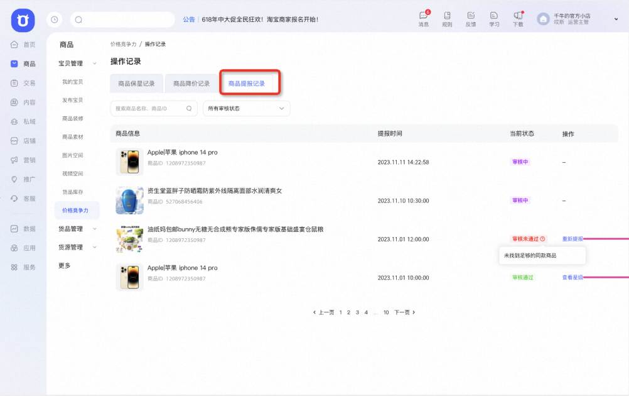Go to page 10 in pagination
629x396 pixels.
pyautogui.click(x=386, y=312)
